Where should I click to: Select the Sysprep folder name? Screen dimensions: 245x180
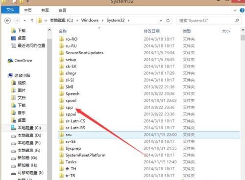tap(73, 148)
